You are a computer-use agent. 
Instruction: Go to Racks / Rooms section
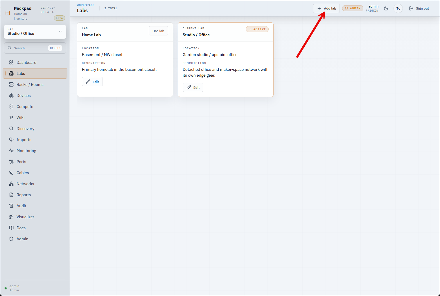35,84
